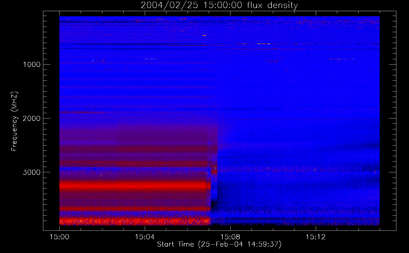Click the plot title "2004/02/25 15:00:00 flux density"
The height and width of the screenshot is (253, 409).
click(x=219, y=5)
